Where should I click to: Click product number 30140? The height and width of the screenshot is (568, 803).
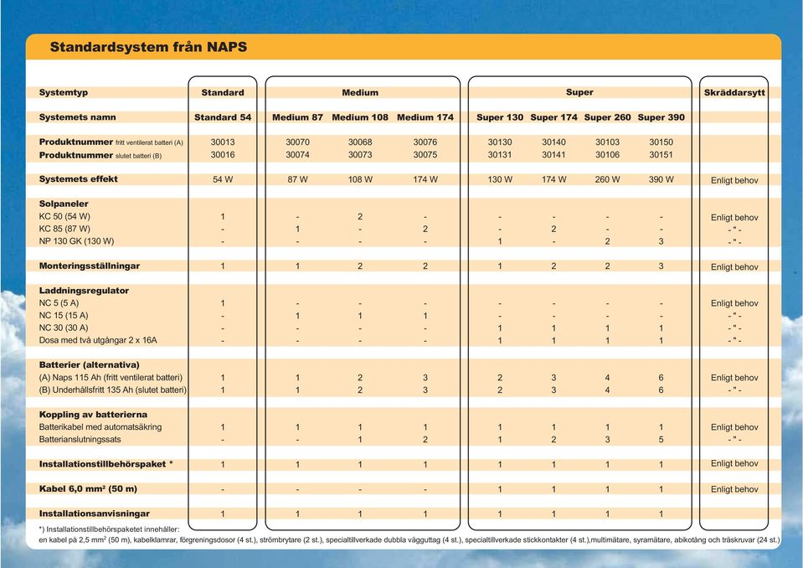[x=553, y=142]
